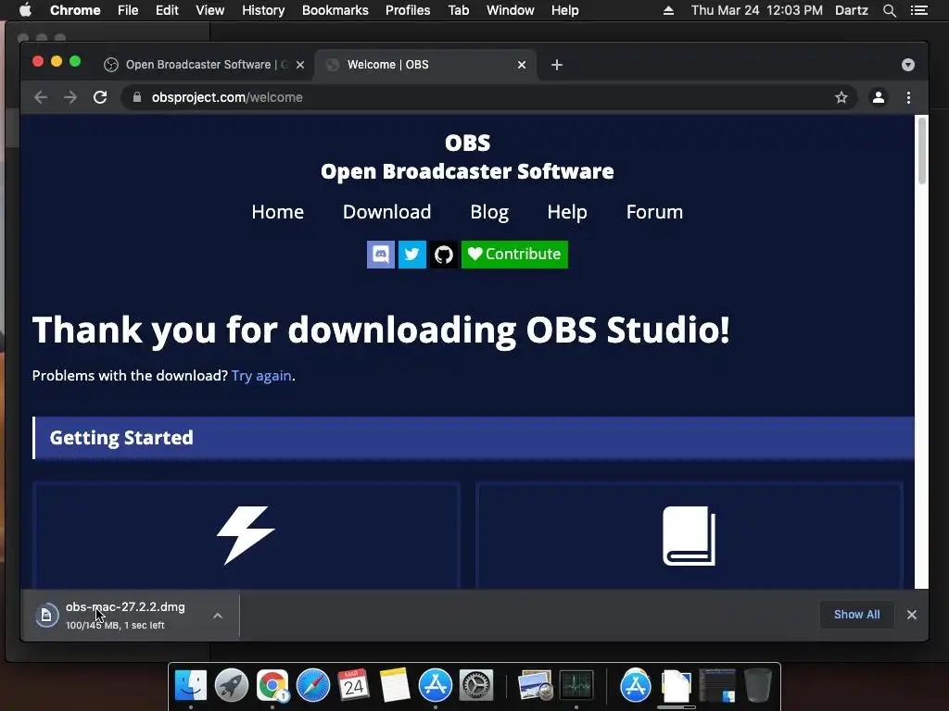This screenshot has width=949, height=711.
Task: Click the Chrome forward arrow
Action: click(70, 97)
